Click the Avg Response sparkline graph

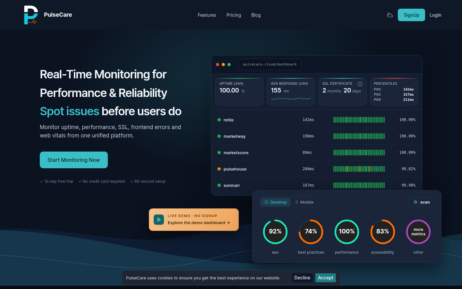pyautogui.click(x=291, y=99)
